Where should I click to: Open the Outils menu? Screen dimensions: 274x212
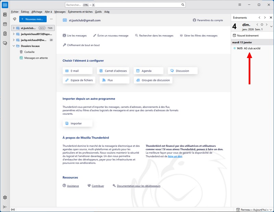[98, 12]
